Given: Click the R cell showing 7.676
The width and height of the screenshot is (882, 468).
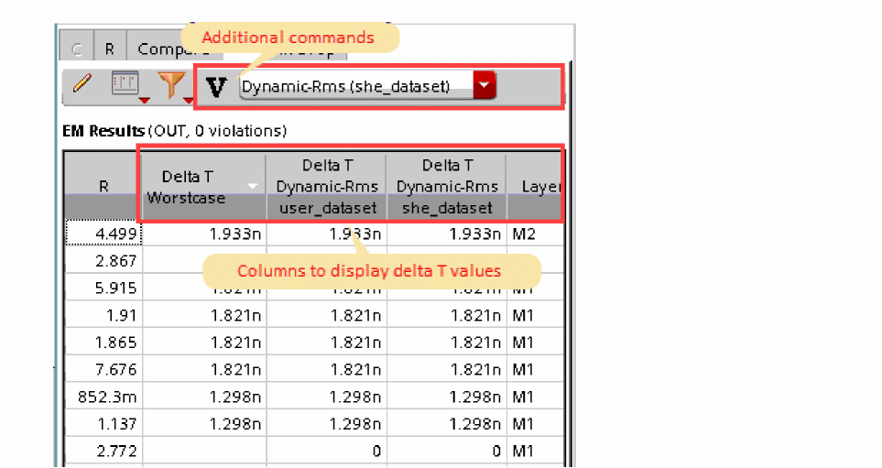Looking at the screenshot, I should coord(103,370).
